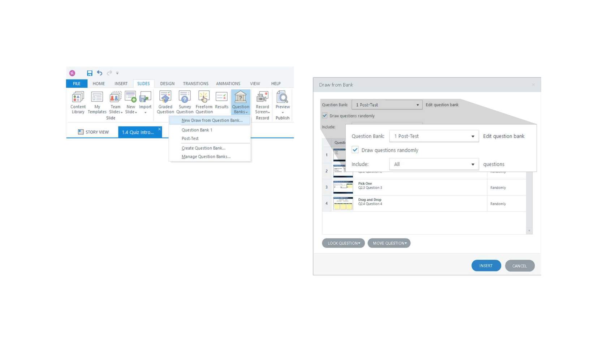Add a Survey Question
This screenshot has height=342, width=607.
click(185, 102)
